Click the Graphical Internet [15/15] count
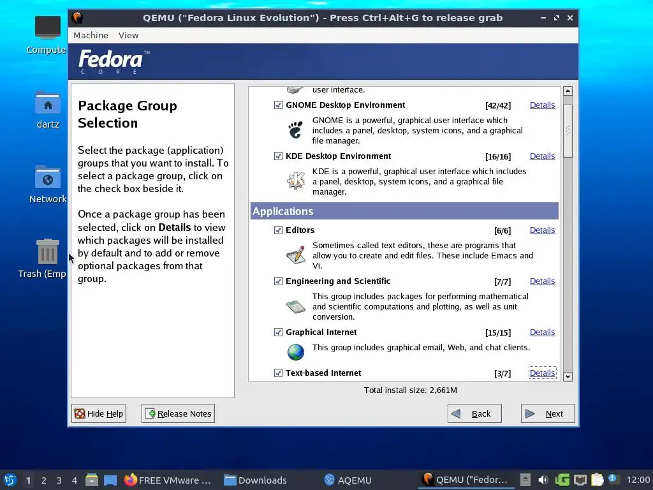Screen dimensions: 653x490 498,332
